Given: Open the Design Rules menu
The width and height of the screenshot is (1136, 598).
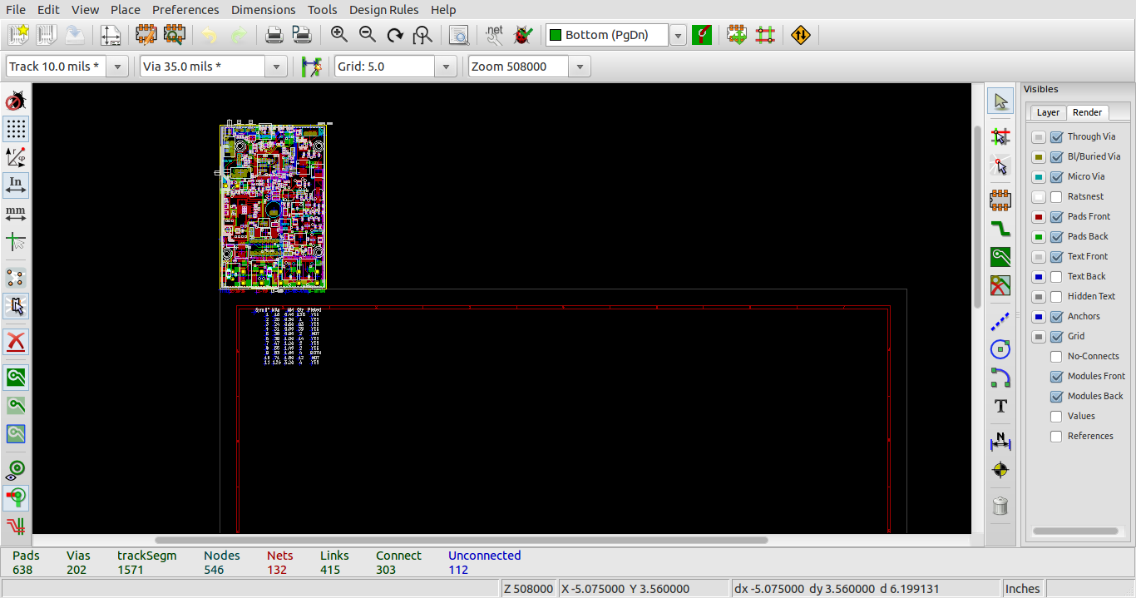Looking at the screenshot, I should (x=383, y=10).
